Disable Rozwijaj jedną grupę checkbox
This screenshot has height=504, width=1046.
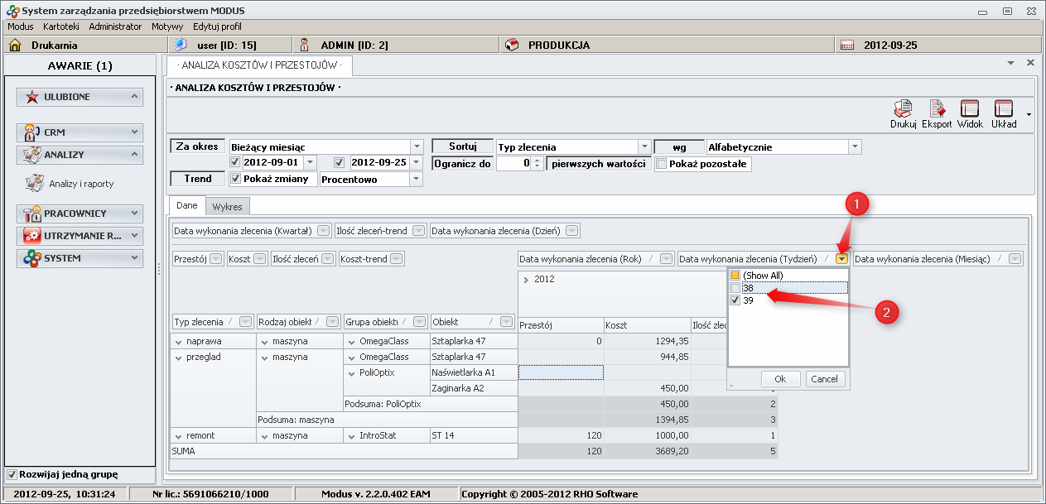click(12, 475)
